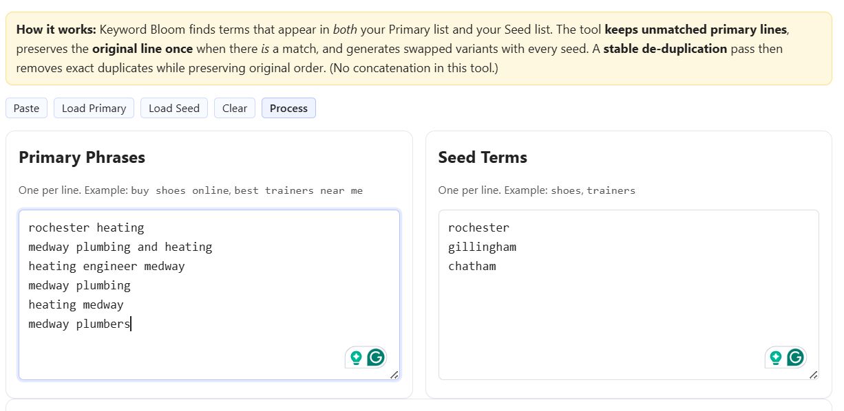
Task: Click the 'gillingham' seed term line
Action: (x=482, y=247)
